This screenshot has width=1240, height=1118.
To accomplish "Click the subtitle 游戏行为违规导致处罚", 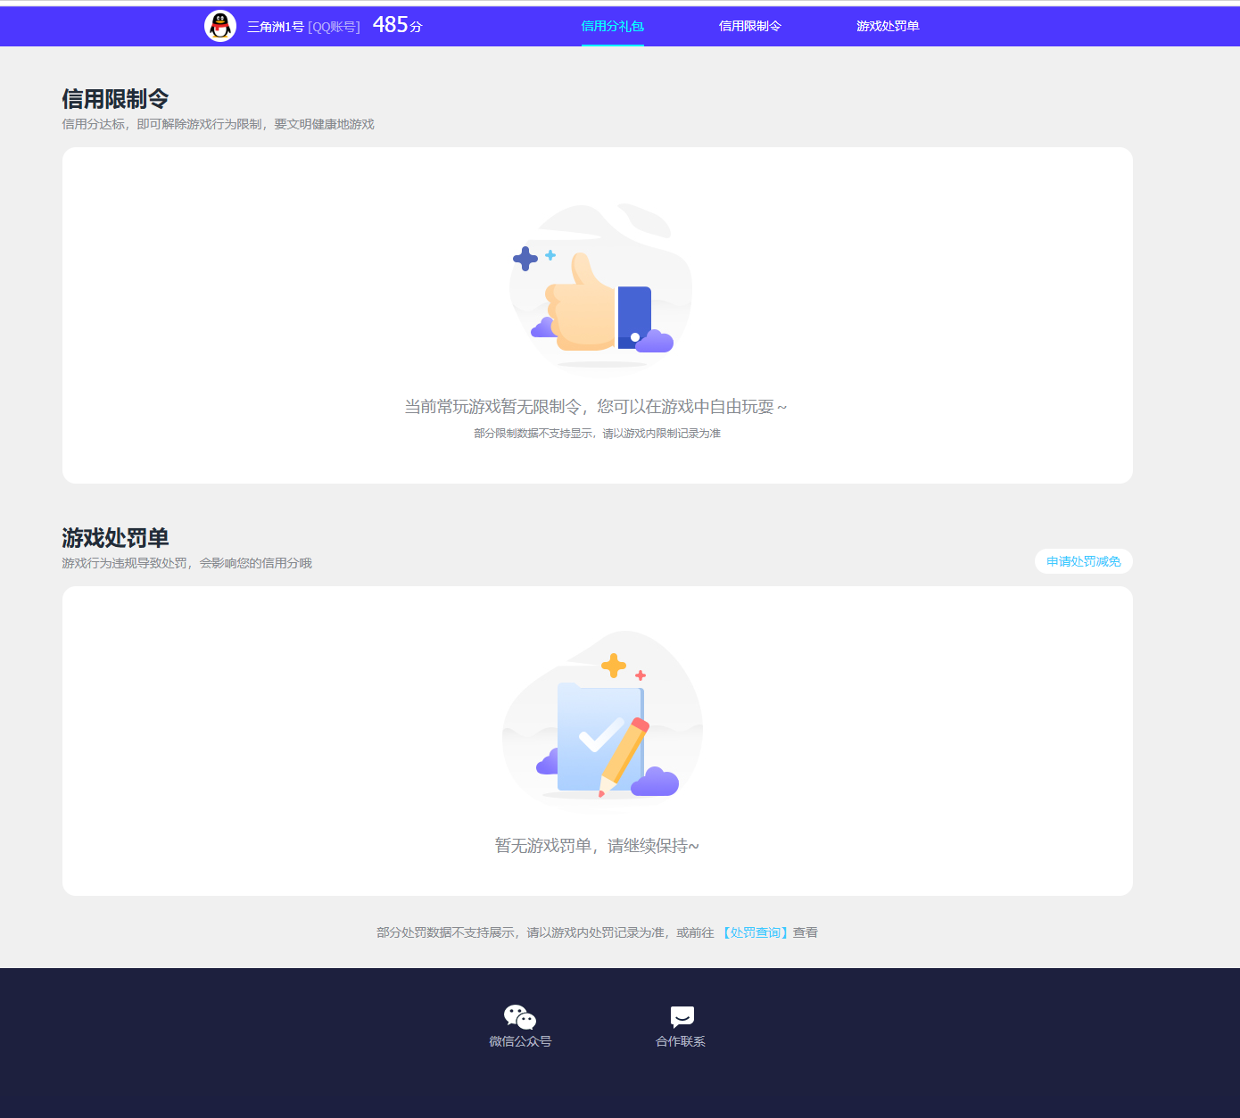I will 124,563.
